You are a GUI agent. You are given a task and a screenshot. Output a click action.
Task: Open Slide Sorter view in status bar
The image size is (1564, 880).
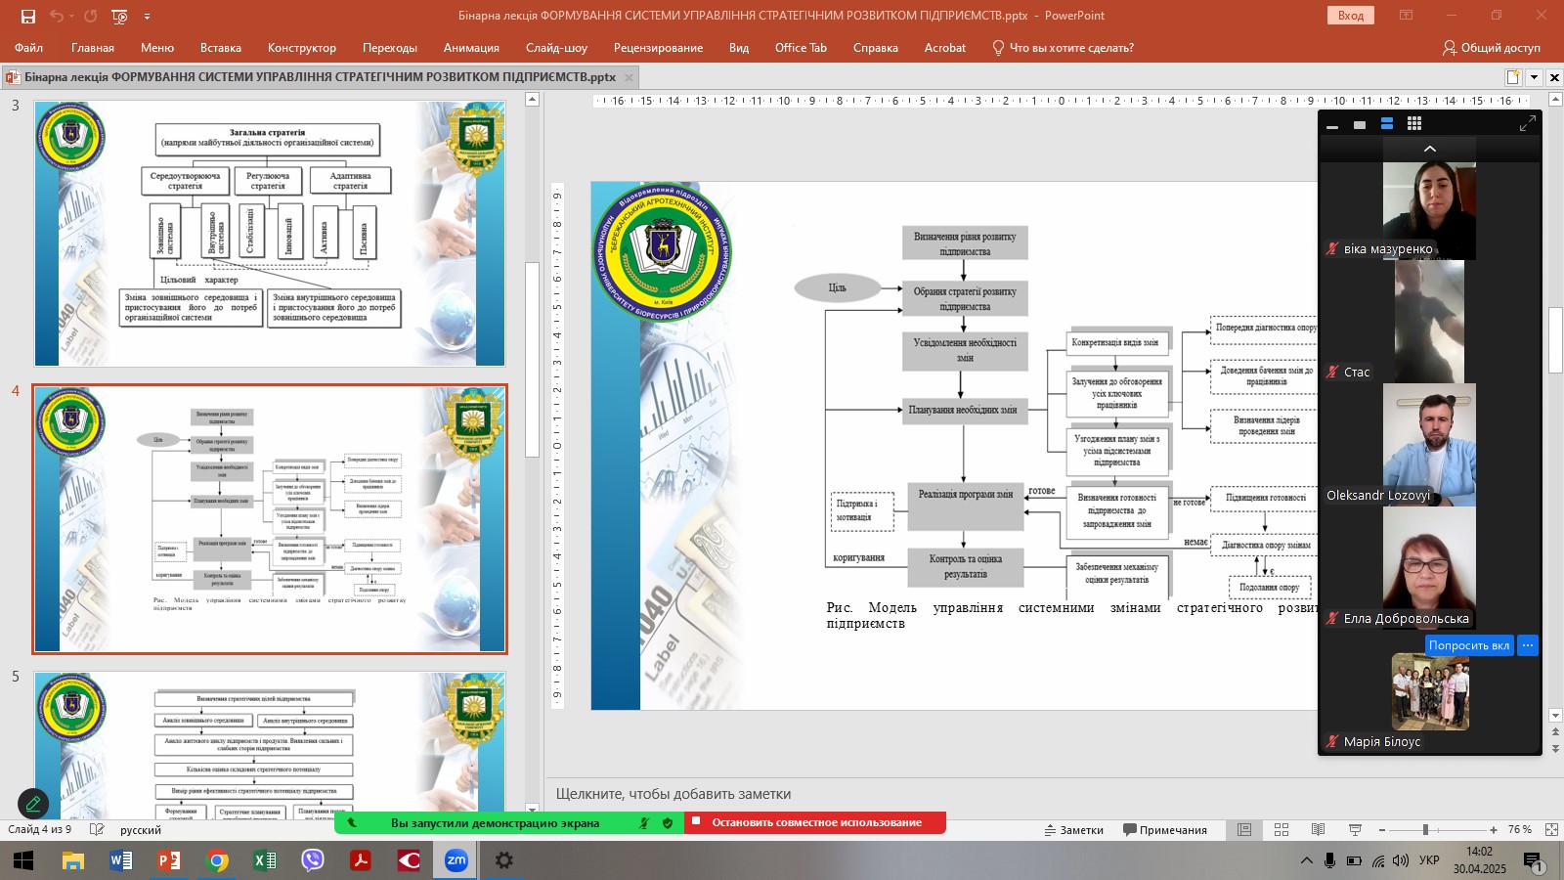1282,830
